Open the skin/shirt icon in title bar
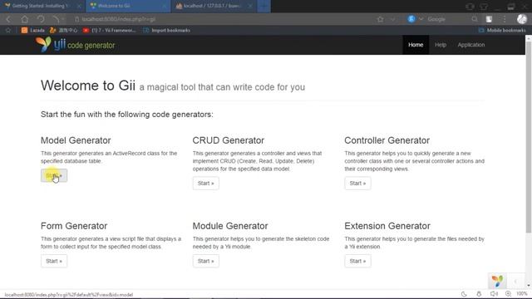This screenshot has width=532, height=299. (x=484, y=7)
